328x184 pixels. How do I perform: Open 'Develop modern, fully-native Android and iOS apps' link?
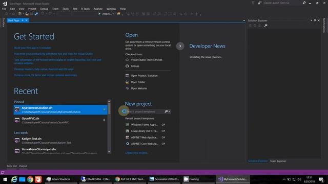click(x=44, y=69)
